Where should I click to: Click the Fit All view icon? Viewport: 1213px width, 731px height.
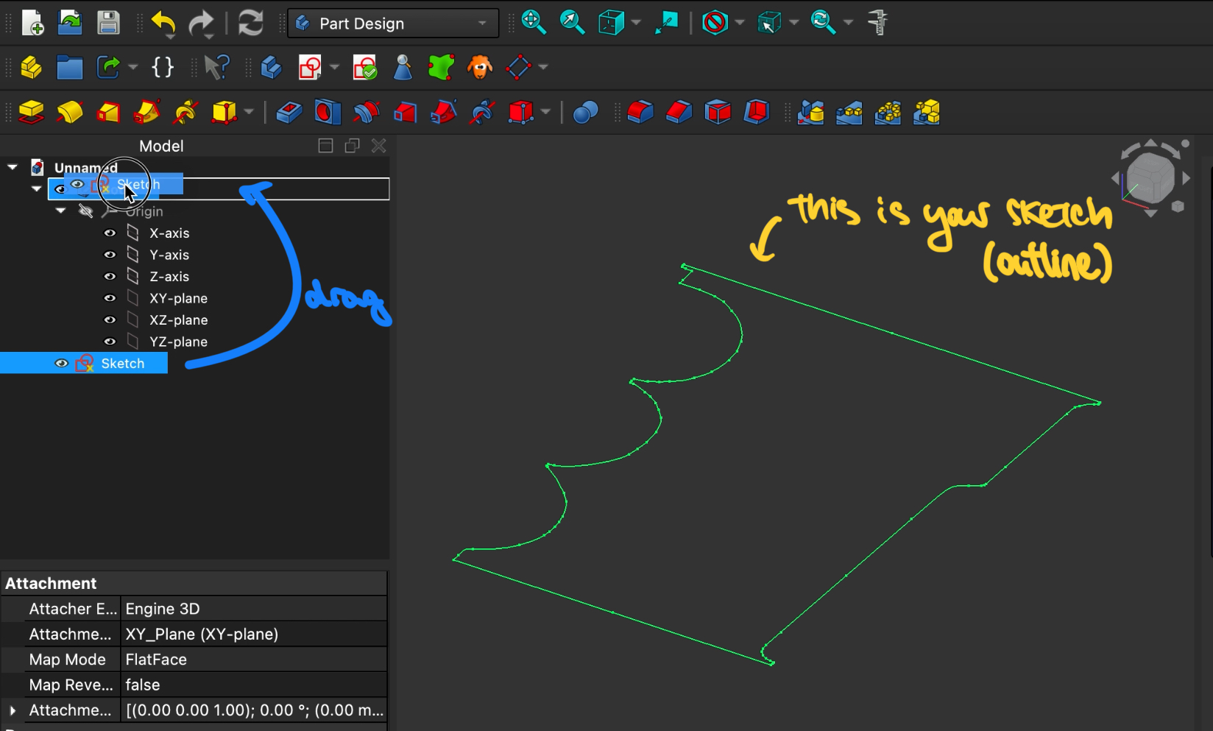pyautogui.click(x=533, y=23)
